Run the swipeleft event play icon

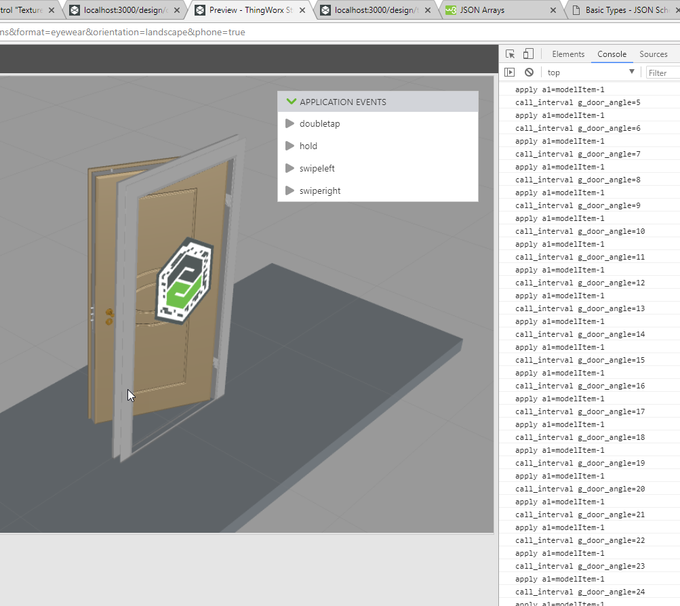pos(290,168)
